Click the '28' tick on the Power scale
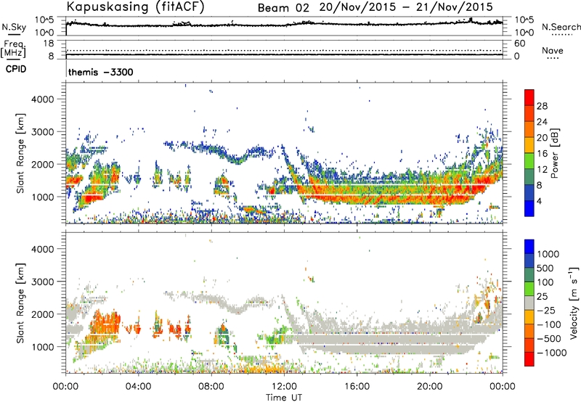The image size is (581, 402). [x=542, y=106]
